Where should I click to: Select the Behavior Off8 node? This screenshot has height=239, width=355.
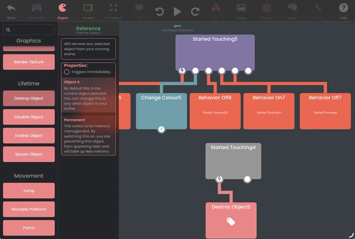pos(215,111)
